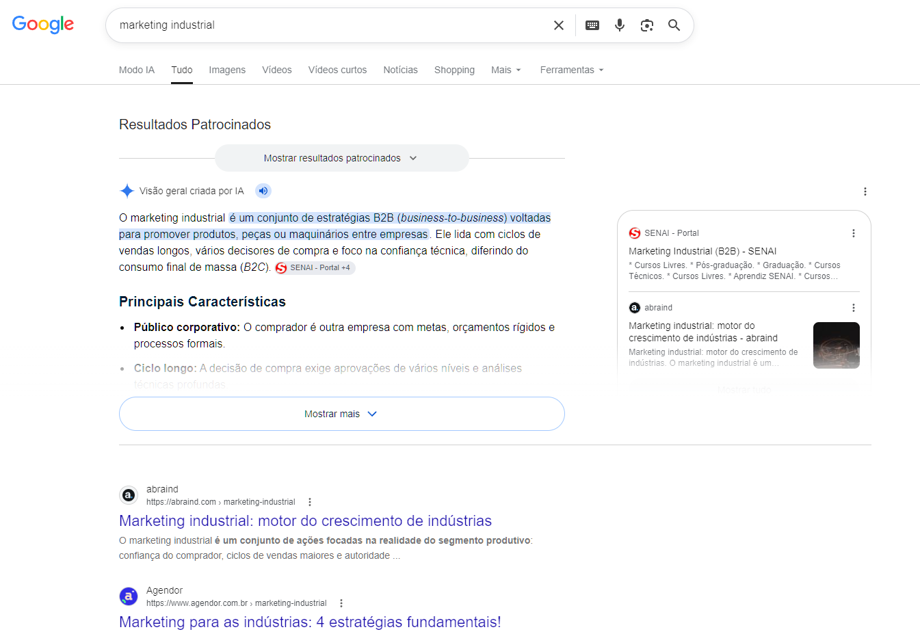The image size is (920, 634).
Task: Expand Mostrar resultados patrocinados
Action: coord(342,158)
